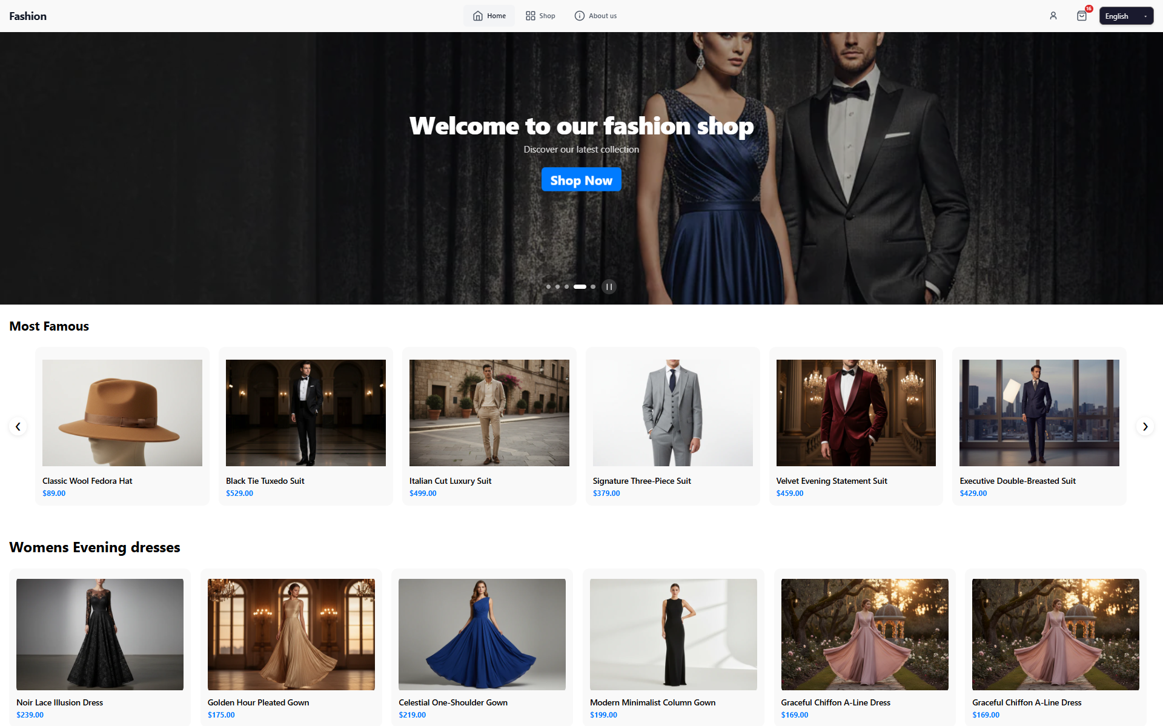Pause the hero banner slideshow
This screenshot has height=726, width=1163.
[x=609, y=286]
